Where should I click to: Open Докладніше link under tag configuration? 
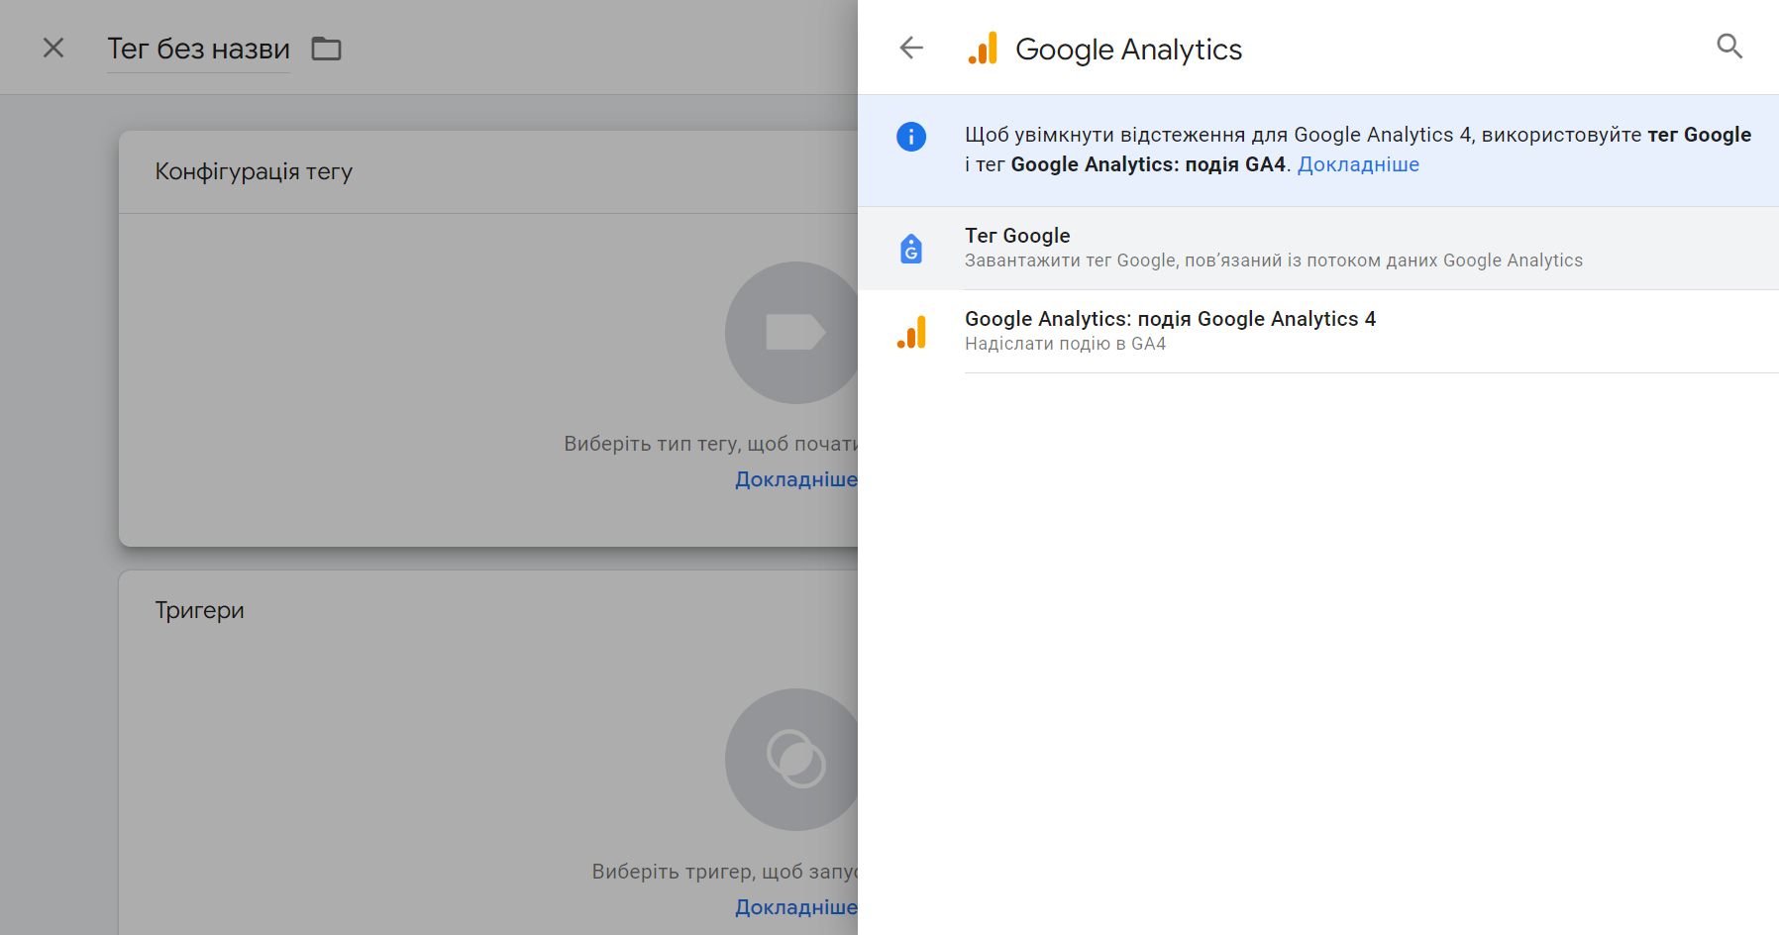[x=795, y=479]
